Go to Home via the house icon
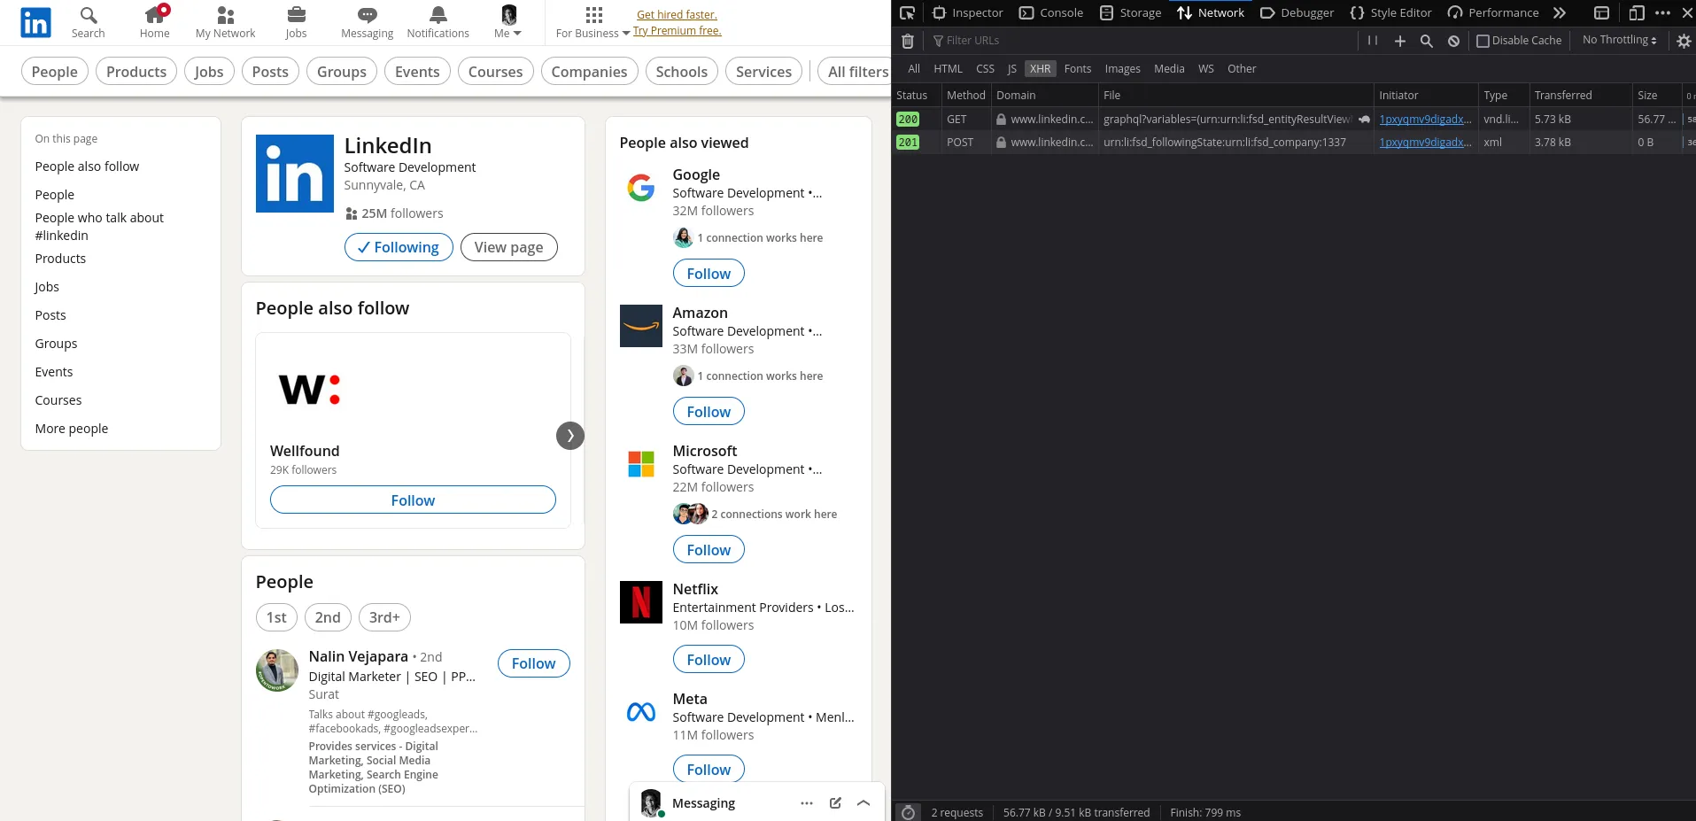The height and width of the screenshot is (821, 1696). (154, 23)
